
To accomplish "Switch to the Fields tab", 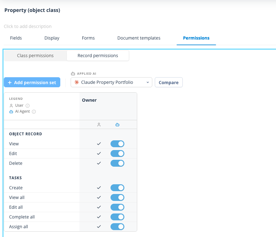I will [x=16, y=38].
